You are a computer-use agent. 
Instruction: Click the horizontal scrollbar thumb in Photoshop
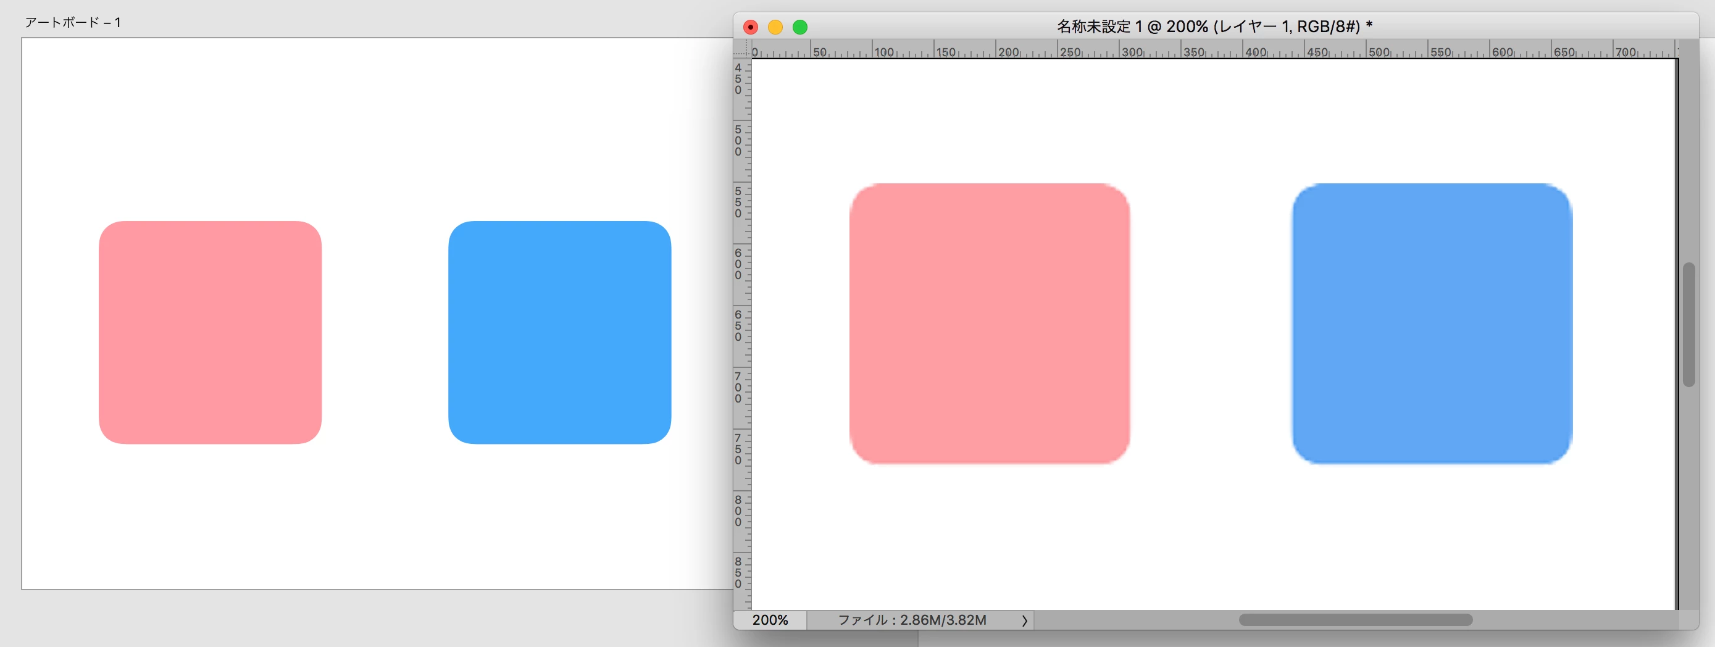[x=1356, y=620]
